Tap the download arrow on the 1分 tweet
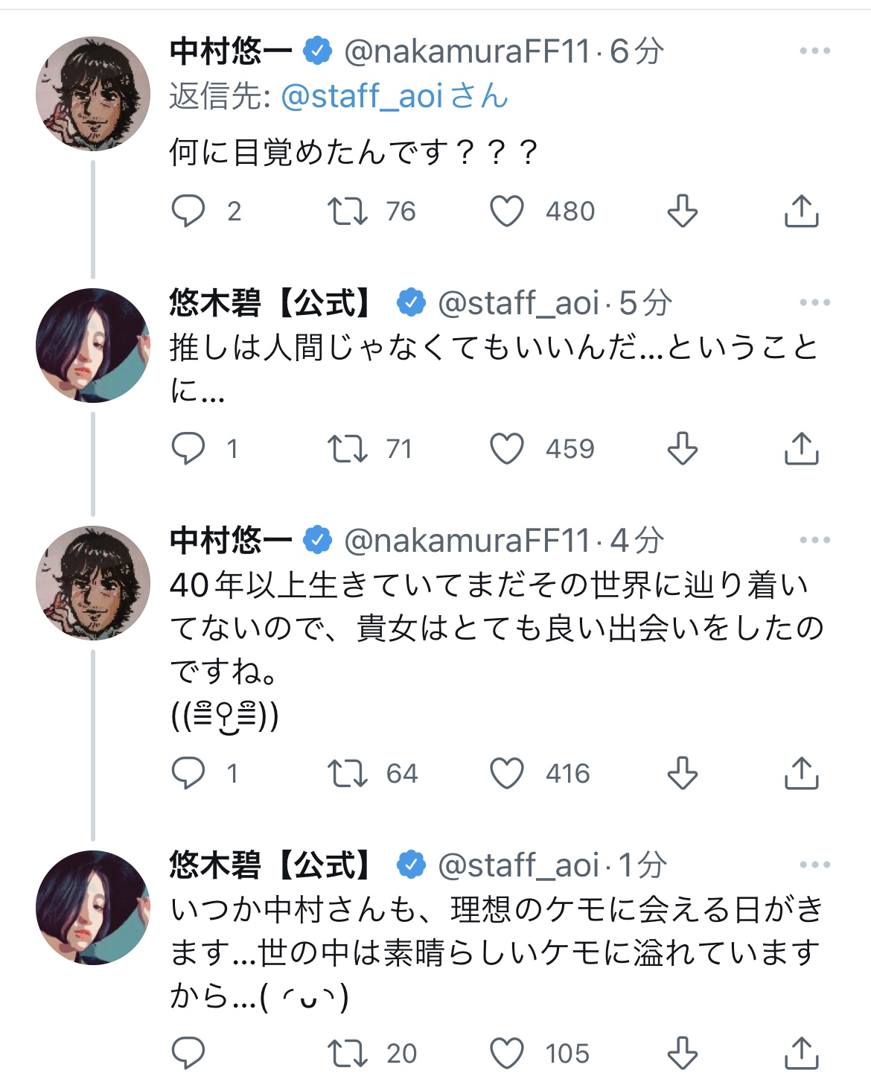The width and height of the screenshot is (871, 1088). [x=682, y=1053]
